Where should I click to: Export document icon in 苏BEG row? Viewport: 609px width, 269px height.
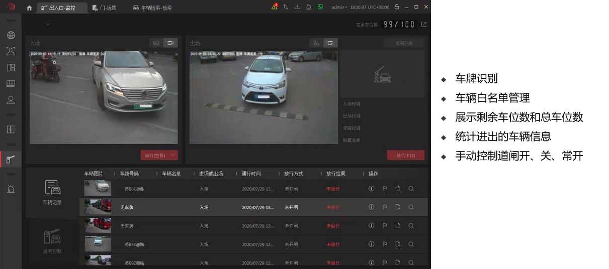398,244
